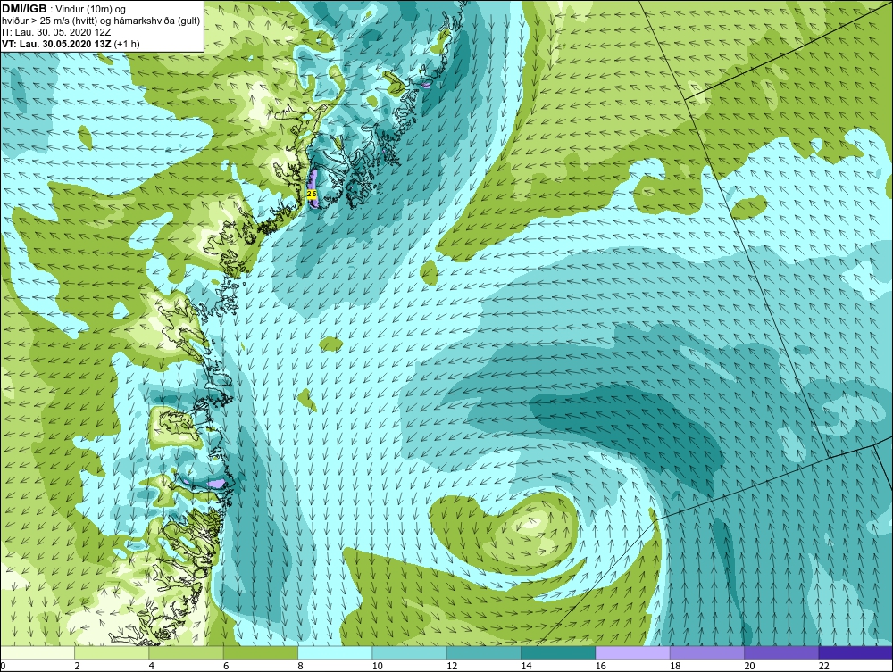Click the 'VT: Lau. 30.05.2020 13Z' line
This screenshot has height=672, width=893.
(x=57, y=44)
